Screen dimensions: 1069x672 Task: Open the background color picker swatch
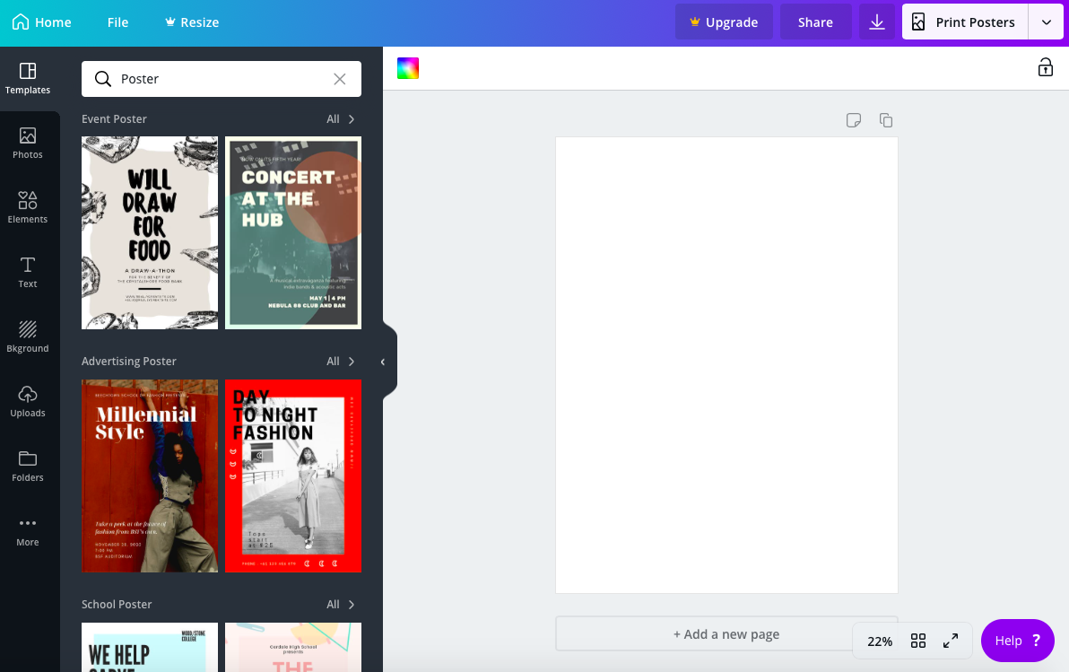408,68
